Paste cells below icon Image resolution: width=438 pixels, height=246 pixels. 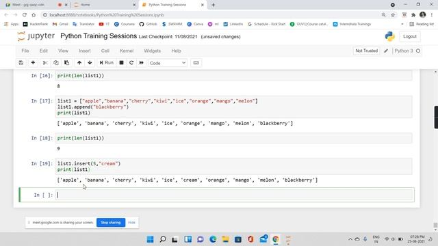click(x=66, y=63)
